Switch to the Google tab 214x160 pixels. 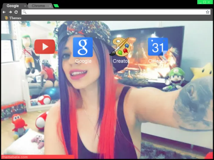[13, 6]
